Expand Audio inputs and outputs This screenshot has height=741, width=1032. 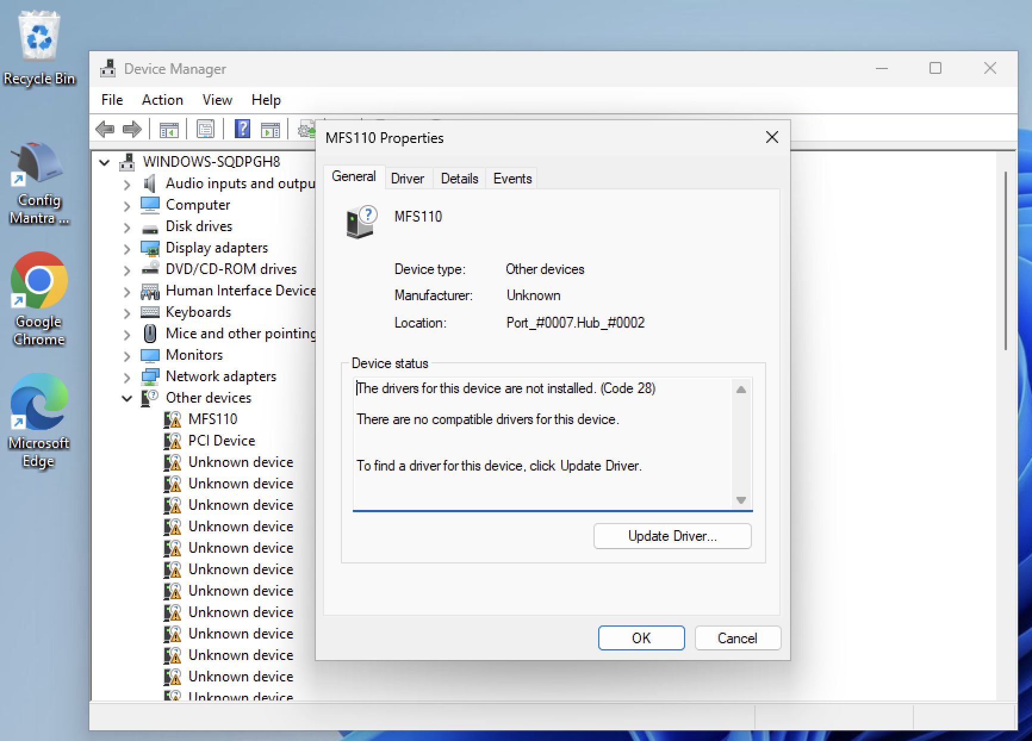tap(127, 185)
